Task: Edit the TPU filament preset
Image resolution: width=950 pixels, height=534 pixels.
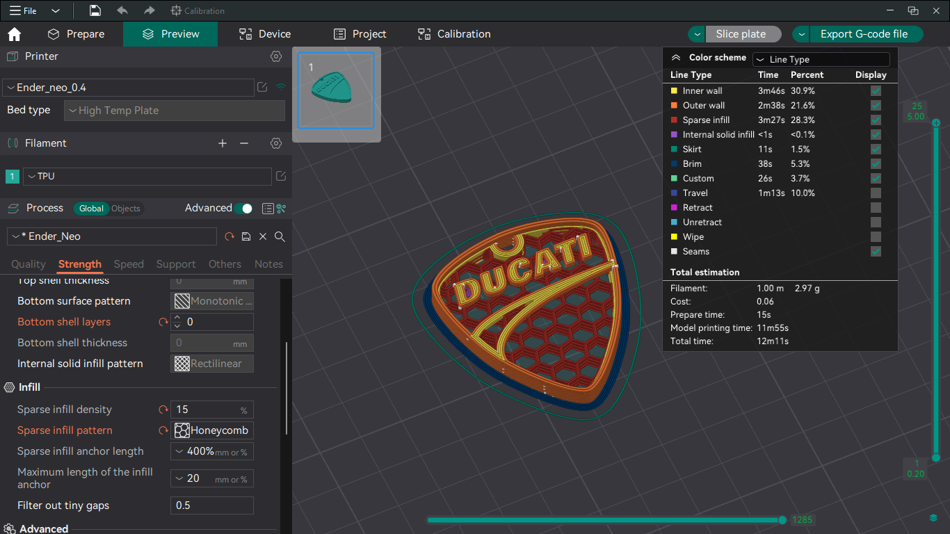Action: click(281, 176)
